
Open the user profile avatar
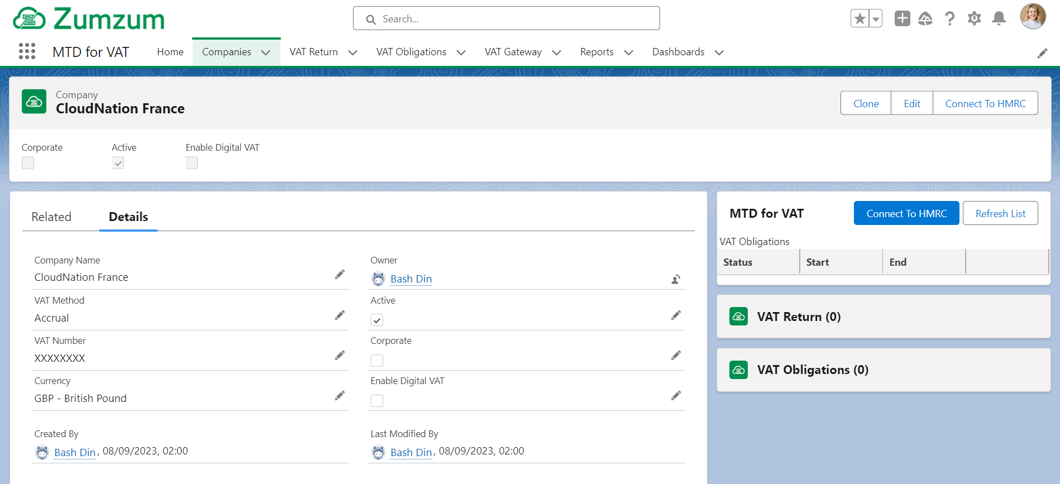coord(1033,16)
